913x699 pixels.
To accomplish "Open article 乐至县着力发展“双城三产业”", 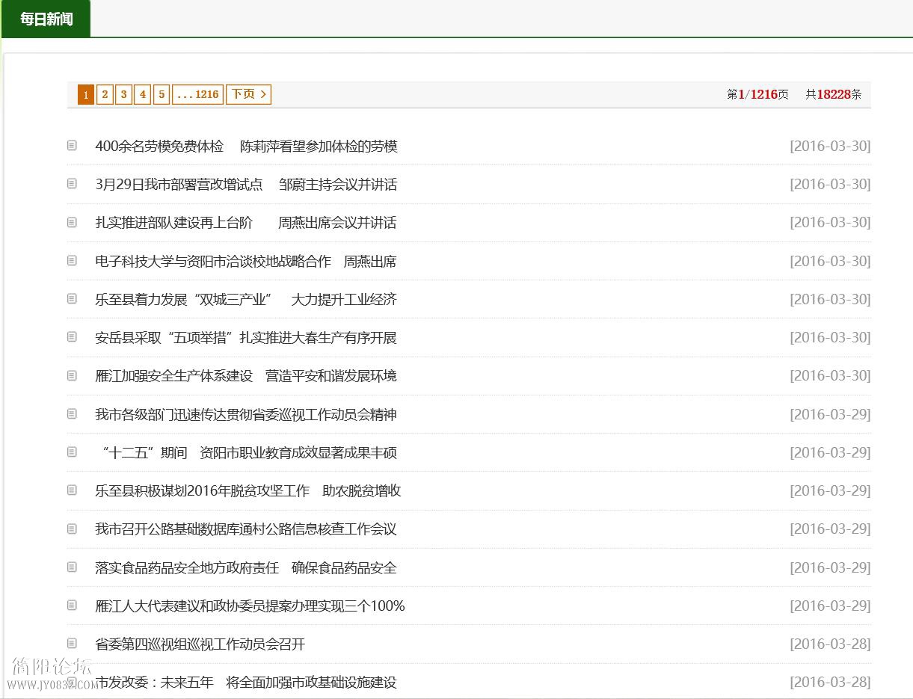I will pos(246,300).
